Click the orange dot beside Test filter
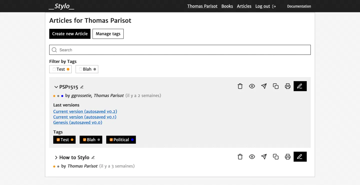 pyautogui.click(x=68, y=69)
